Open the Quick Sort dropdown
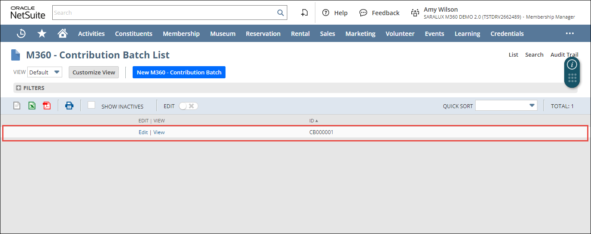 coord(506,106)
